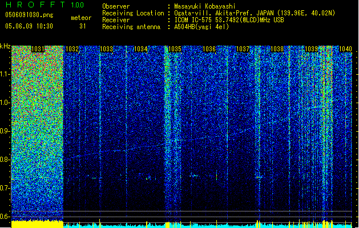This screenshot has height=228, width=359.
Task: Select the file name 0506091030.png
Action: pos(29,15)
